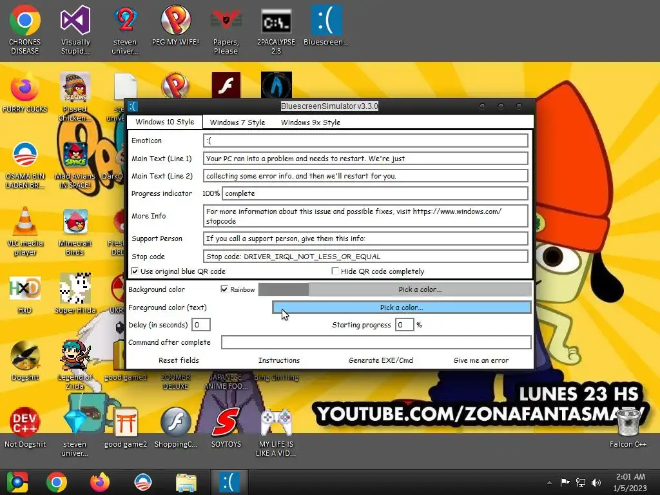Open the Instructions button
Viewport: 660px width, 495px height.
pos(278,360)
